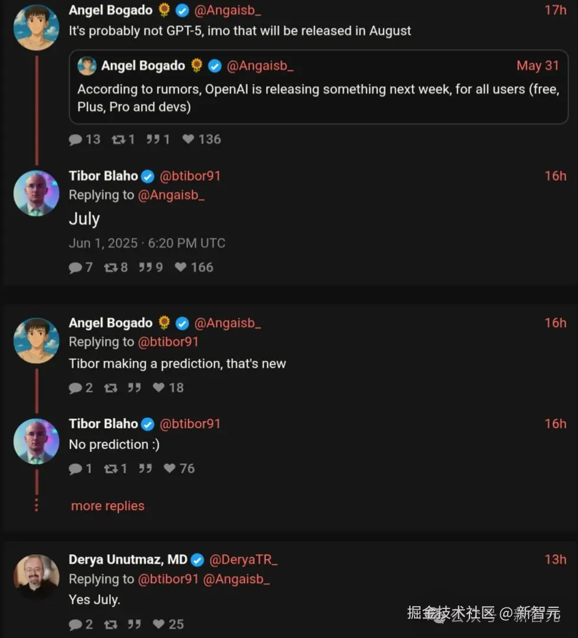
Task: Click quote icon on Tibor's 'July' tweet
Action: (145, 268)
